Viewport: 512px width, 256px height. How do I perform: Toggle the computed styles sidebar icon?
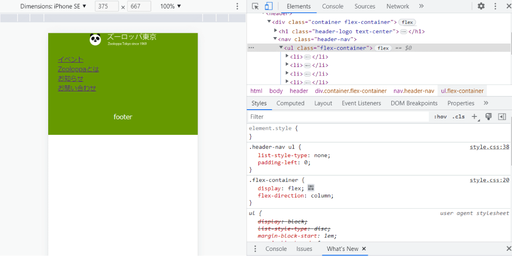coord(502,116)
